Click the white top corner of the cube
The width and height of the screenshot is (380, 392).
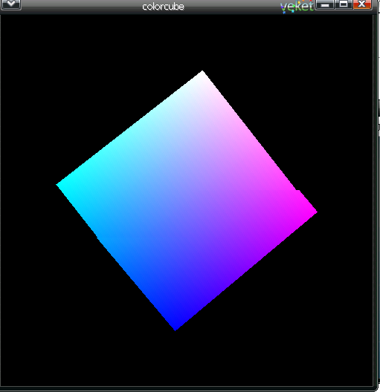coord(202,74)
